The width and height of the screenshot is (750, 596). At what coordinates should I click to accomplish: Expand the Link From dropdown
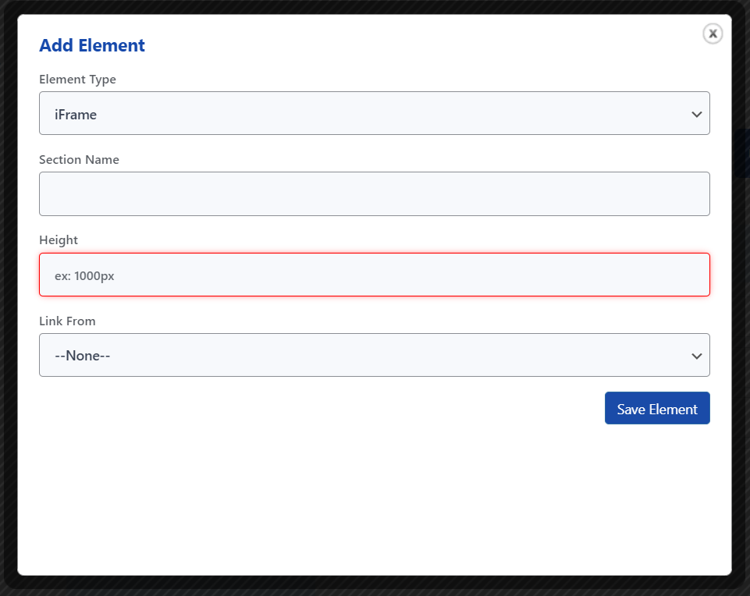tap(374, 355)
